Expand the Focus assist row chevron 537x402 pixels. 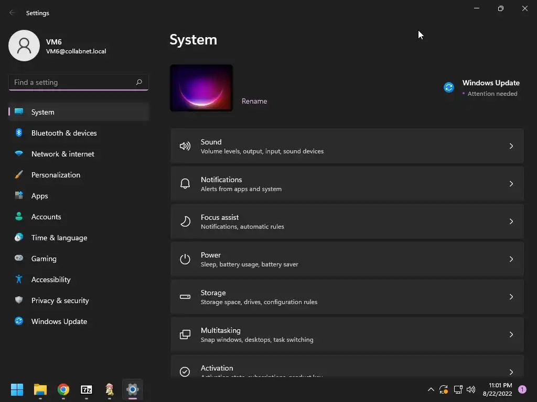511,221
